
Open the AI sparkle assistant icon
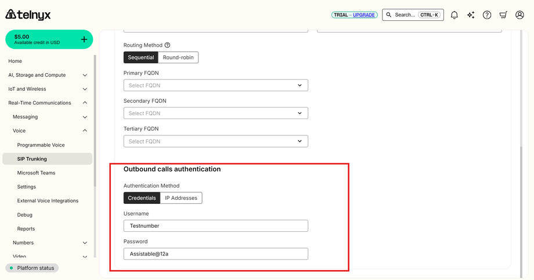pos(471,15)
